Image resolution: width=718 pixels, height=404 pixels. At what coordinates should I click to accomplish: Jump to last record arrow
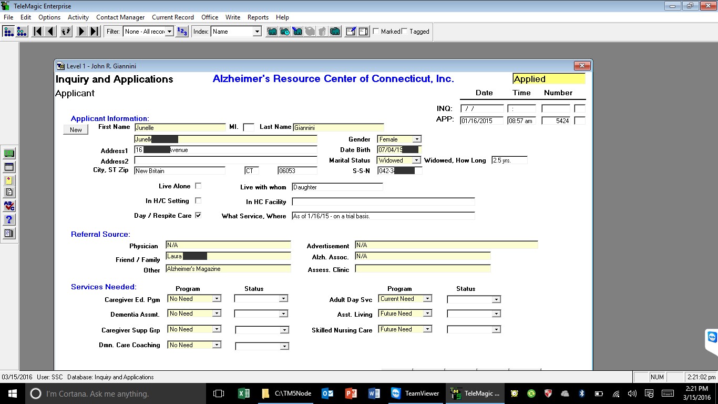pos(94,32)
